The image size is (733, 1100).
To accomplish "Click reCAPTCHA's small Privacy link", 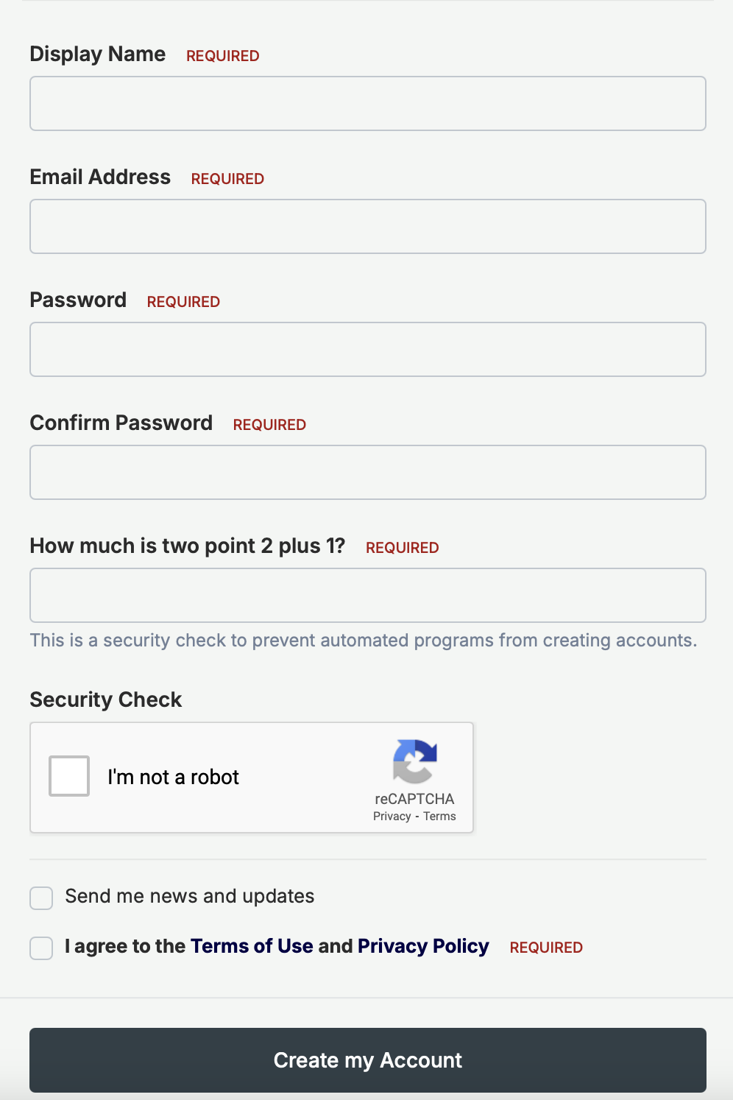I will point(392,817).
